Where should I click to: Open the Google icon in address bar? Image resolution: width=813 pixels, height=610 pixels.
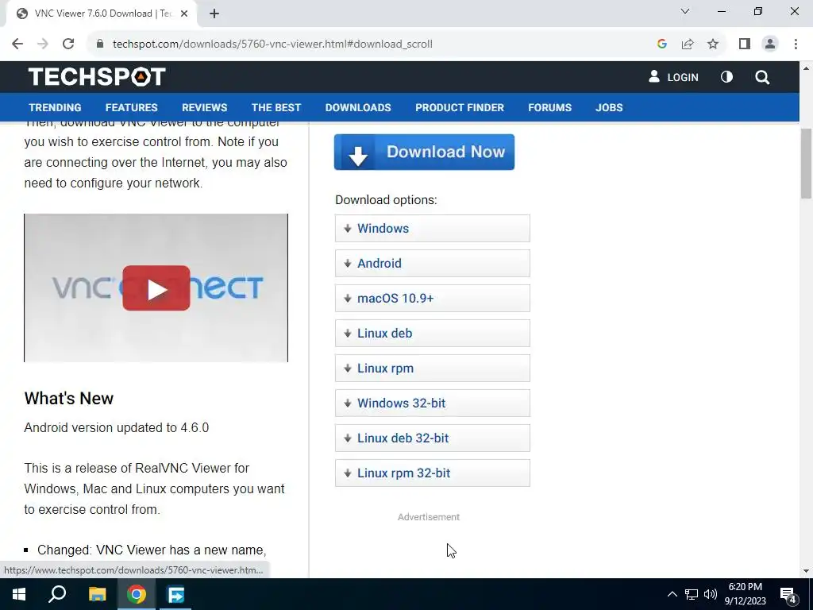[x=661, y=44]
